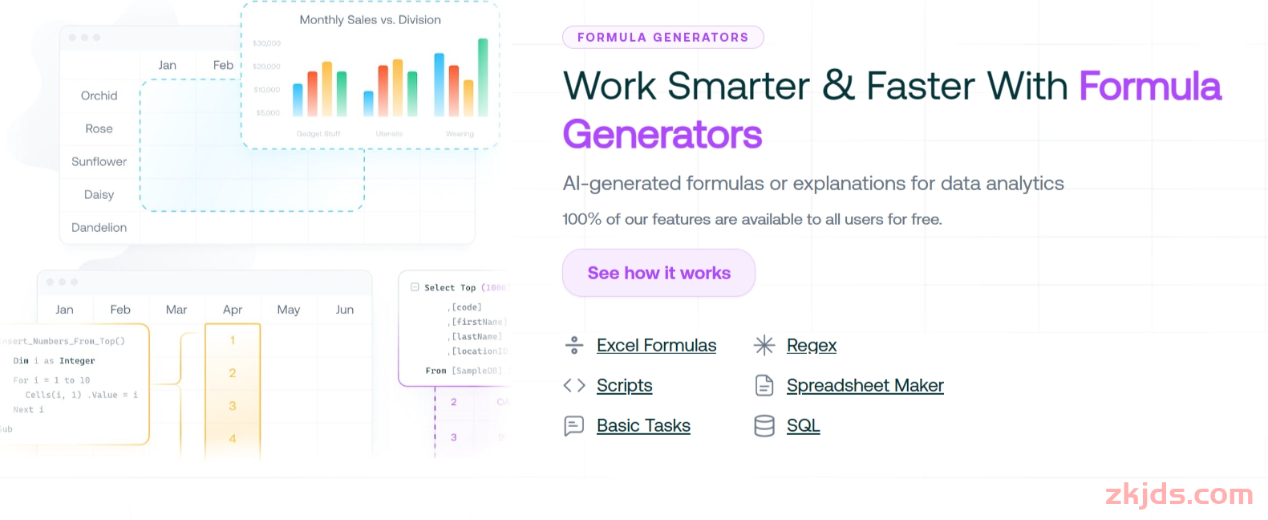Click the highlighted cell containing 2
The image size is (1268, 520).
(233, 372)
